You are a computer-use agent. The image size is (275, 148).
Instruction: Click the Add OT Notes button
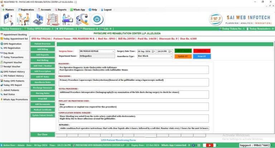pos(43,77)
